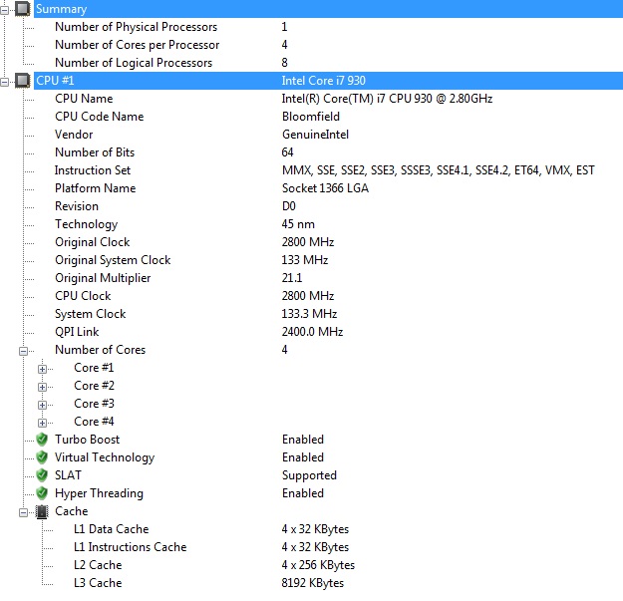This screenshot has height=601, width=623.
Task: Click the Intel Core i7 930 header value
Action: coord(323,81)
